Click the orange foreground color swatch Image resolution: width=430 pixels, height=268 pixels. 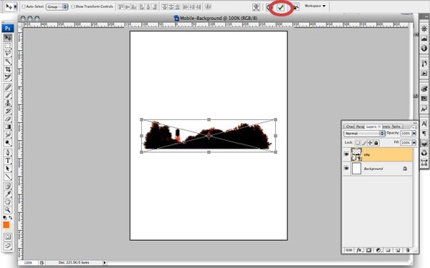pos(6,225)
